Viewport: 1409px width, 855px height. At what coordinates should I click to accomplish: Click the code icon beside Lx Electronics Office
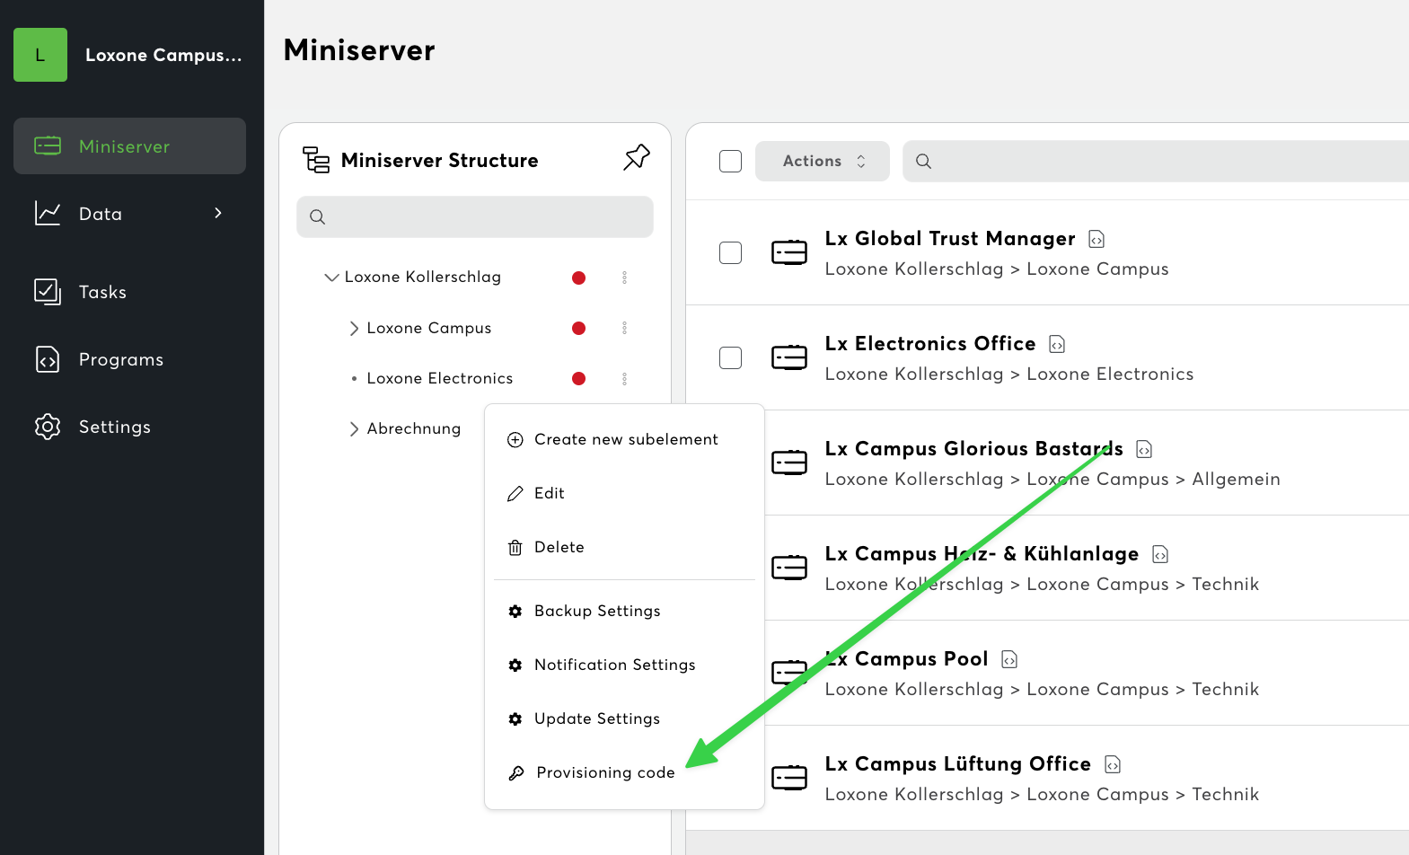pos(1057,344)
